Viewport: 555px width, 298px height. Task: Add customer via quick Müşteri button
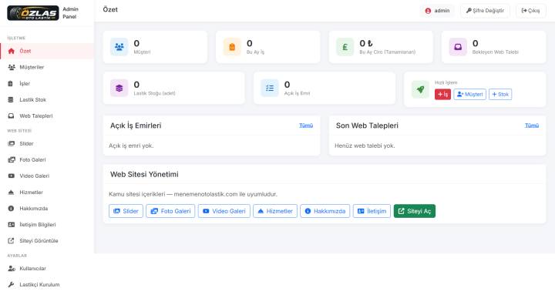click(x=469, y=95)
